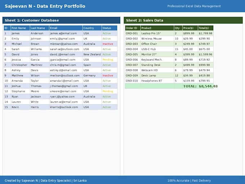Click the 'Price($)' column header

click(190, 28)
